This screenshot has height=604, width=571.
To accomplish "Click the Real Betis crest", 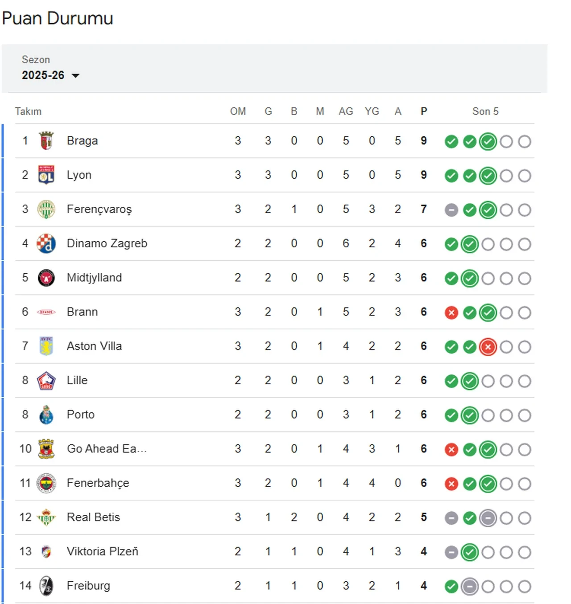I will coord(46,518).
